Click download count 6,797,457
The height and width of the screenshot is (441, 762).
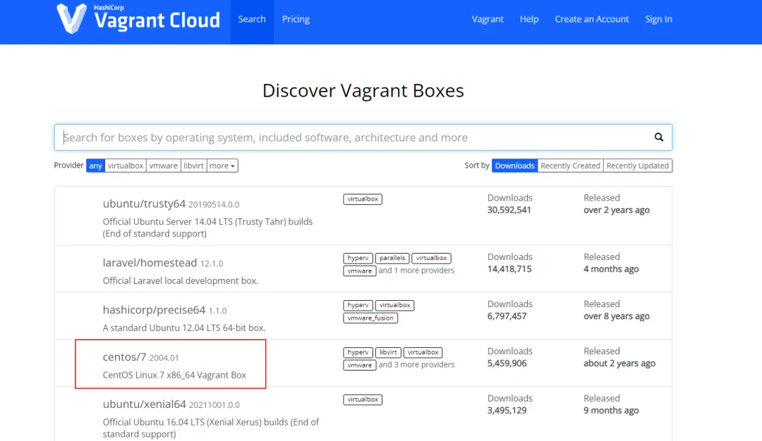tap(507, 316)
